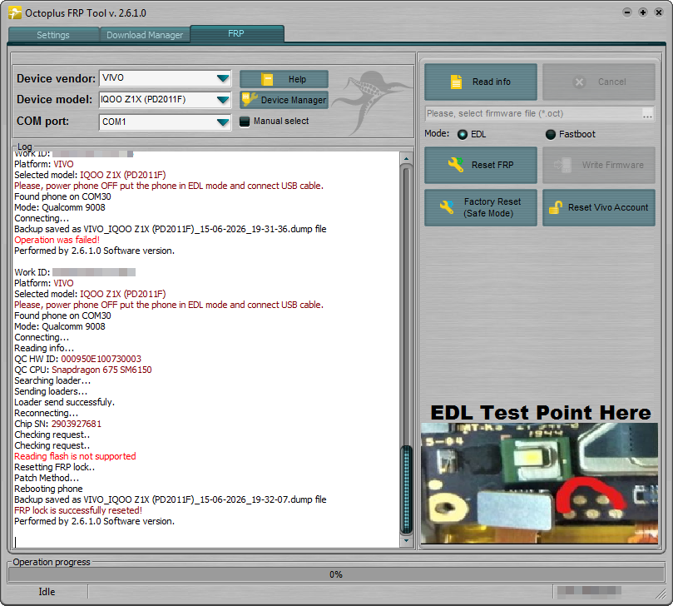Click the Cancel X icon

pyautogui.click(x=579, y=82)
